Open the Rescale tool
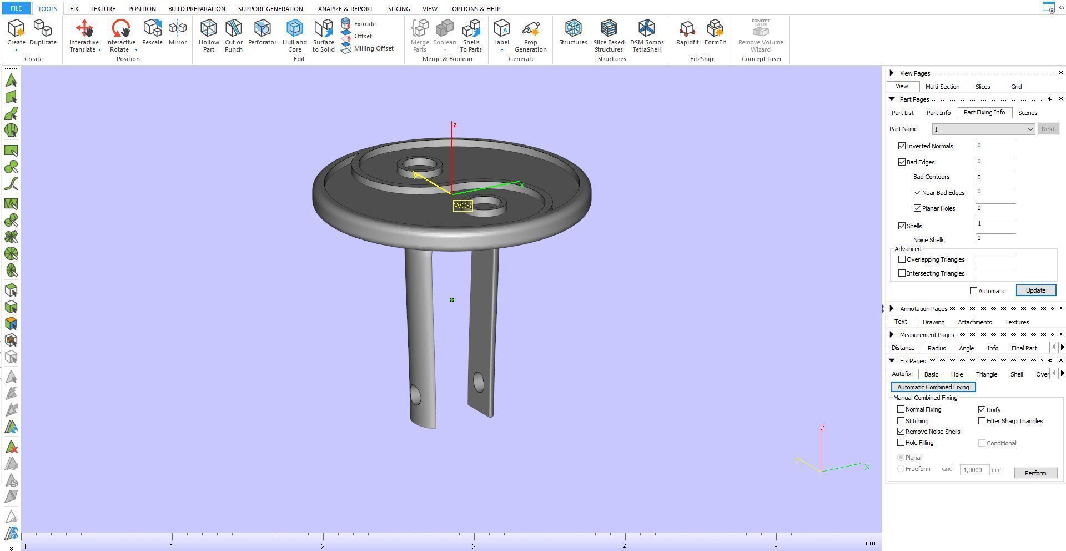The height and width of the screenshot is (551, 1066). (x=152, y=32)
